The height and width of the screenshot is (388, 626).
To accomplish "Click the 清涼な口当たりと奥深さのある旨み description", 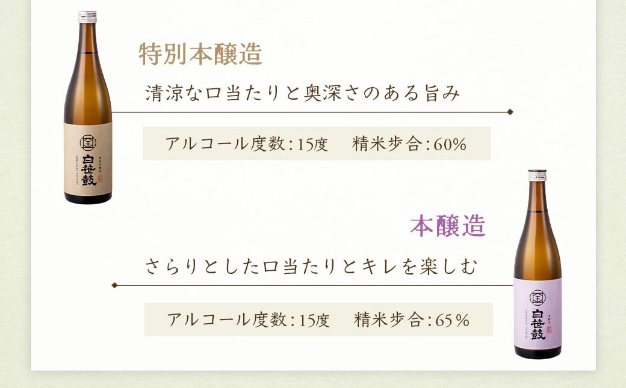I will tap(303, 93).
